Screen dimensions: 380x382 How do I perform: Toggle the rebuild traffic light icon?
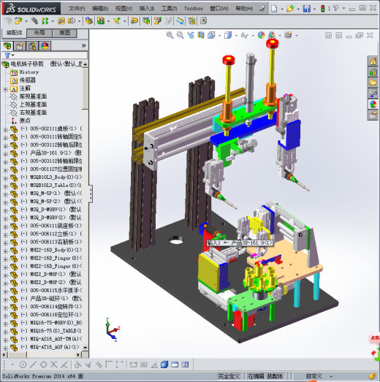[323, 9]
